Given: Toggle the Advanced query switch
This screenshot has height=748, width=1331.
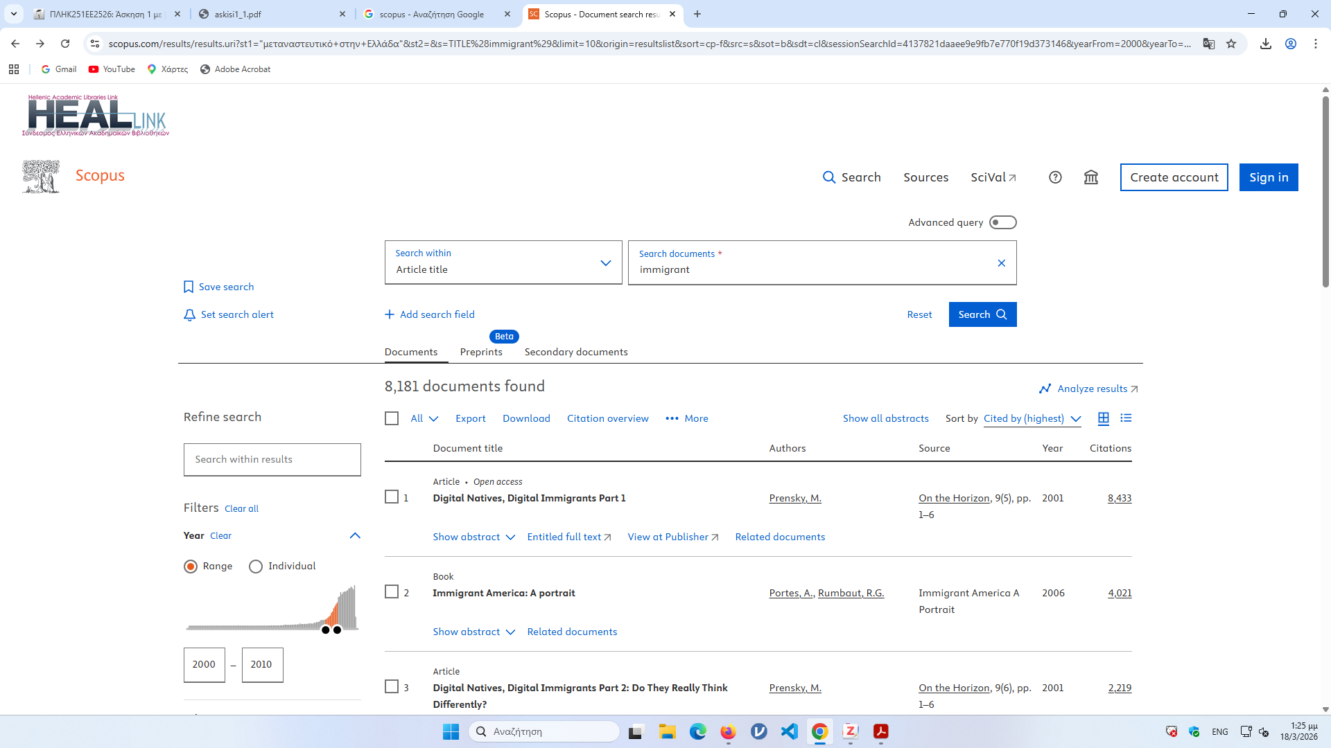Looking at the screenshot, I should pyautogui.click(x=1002, y=222).
